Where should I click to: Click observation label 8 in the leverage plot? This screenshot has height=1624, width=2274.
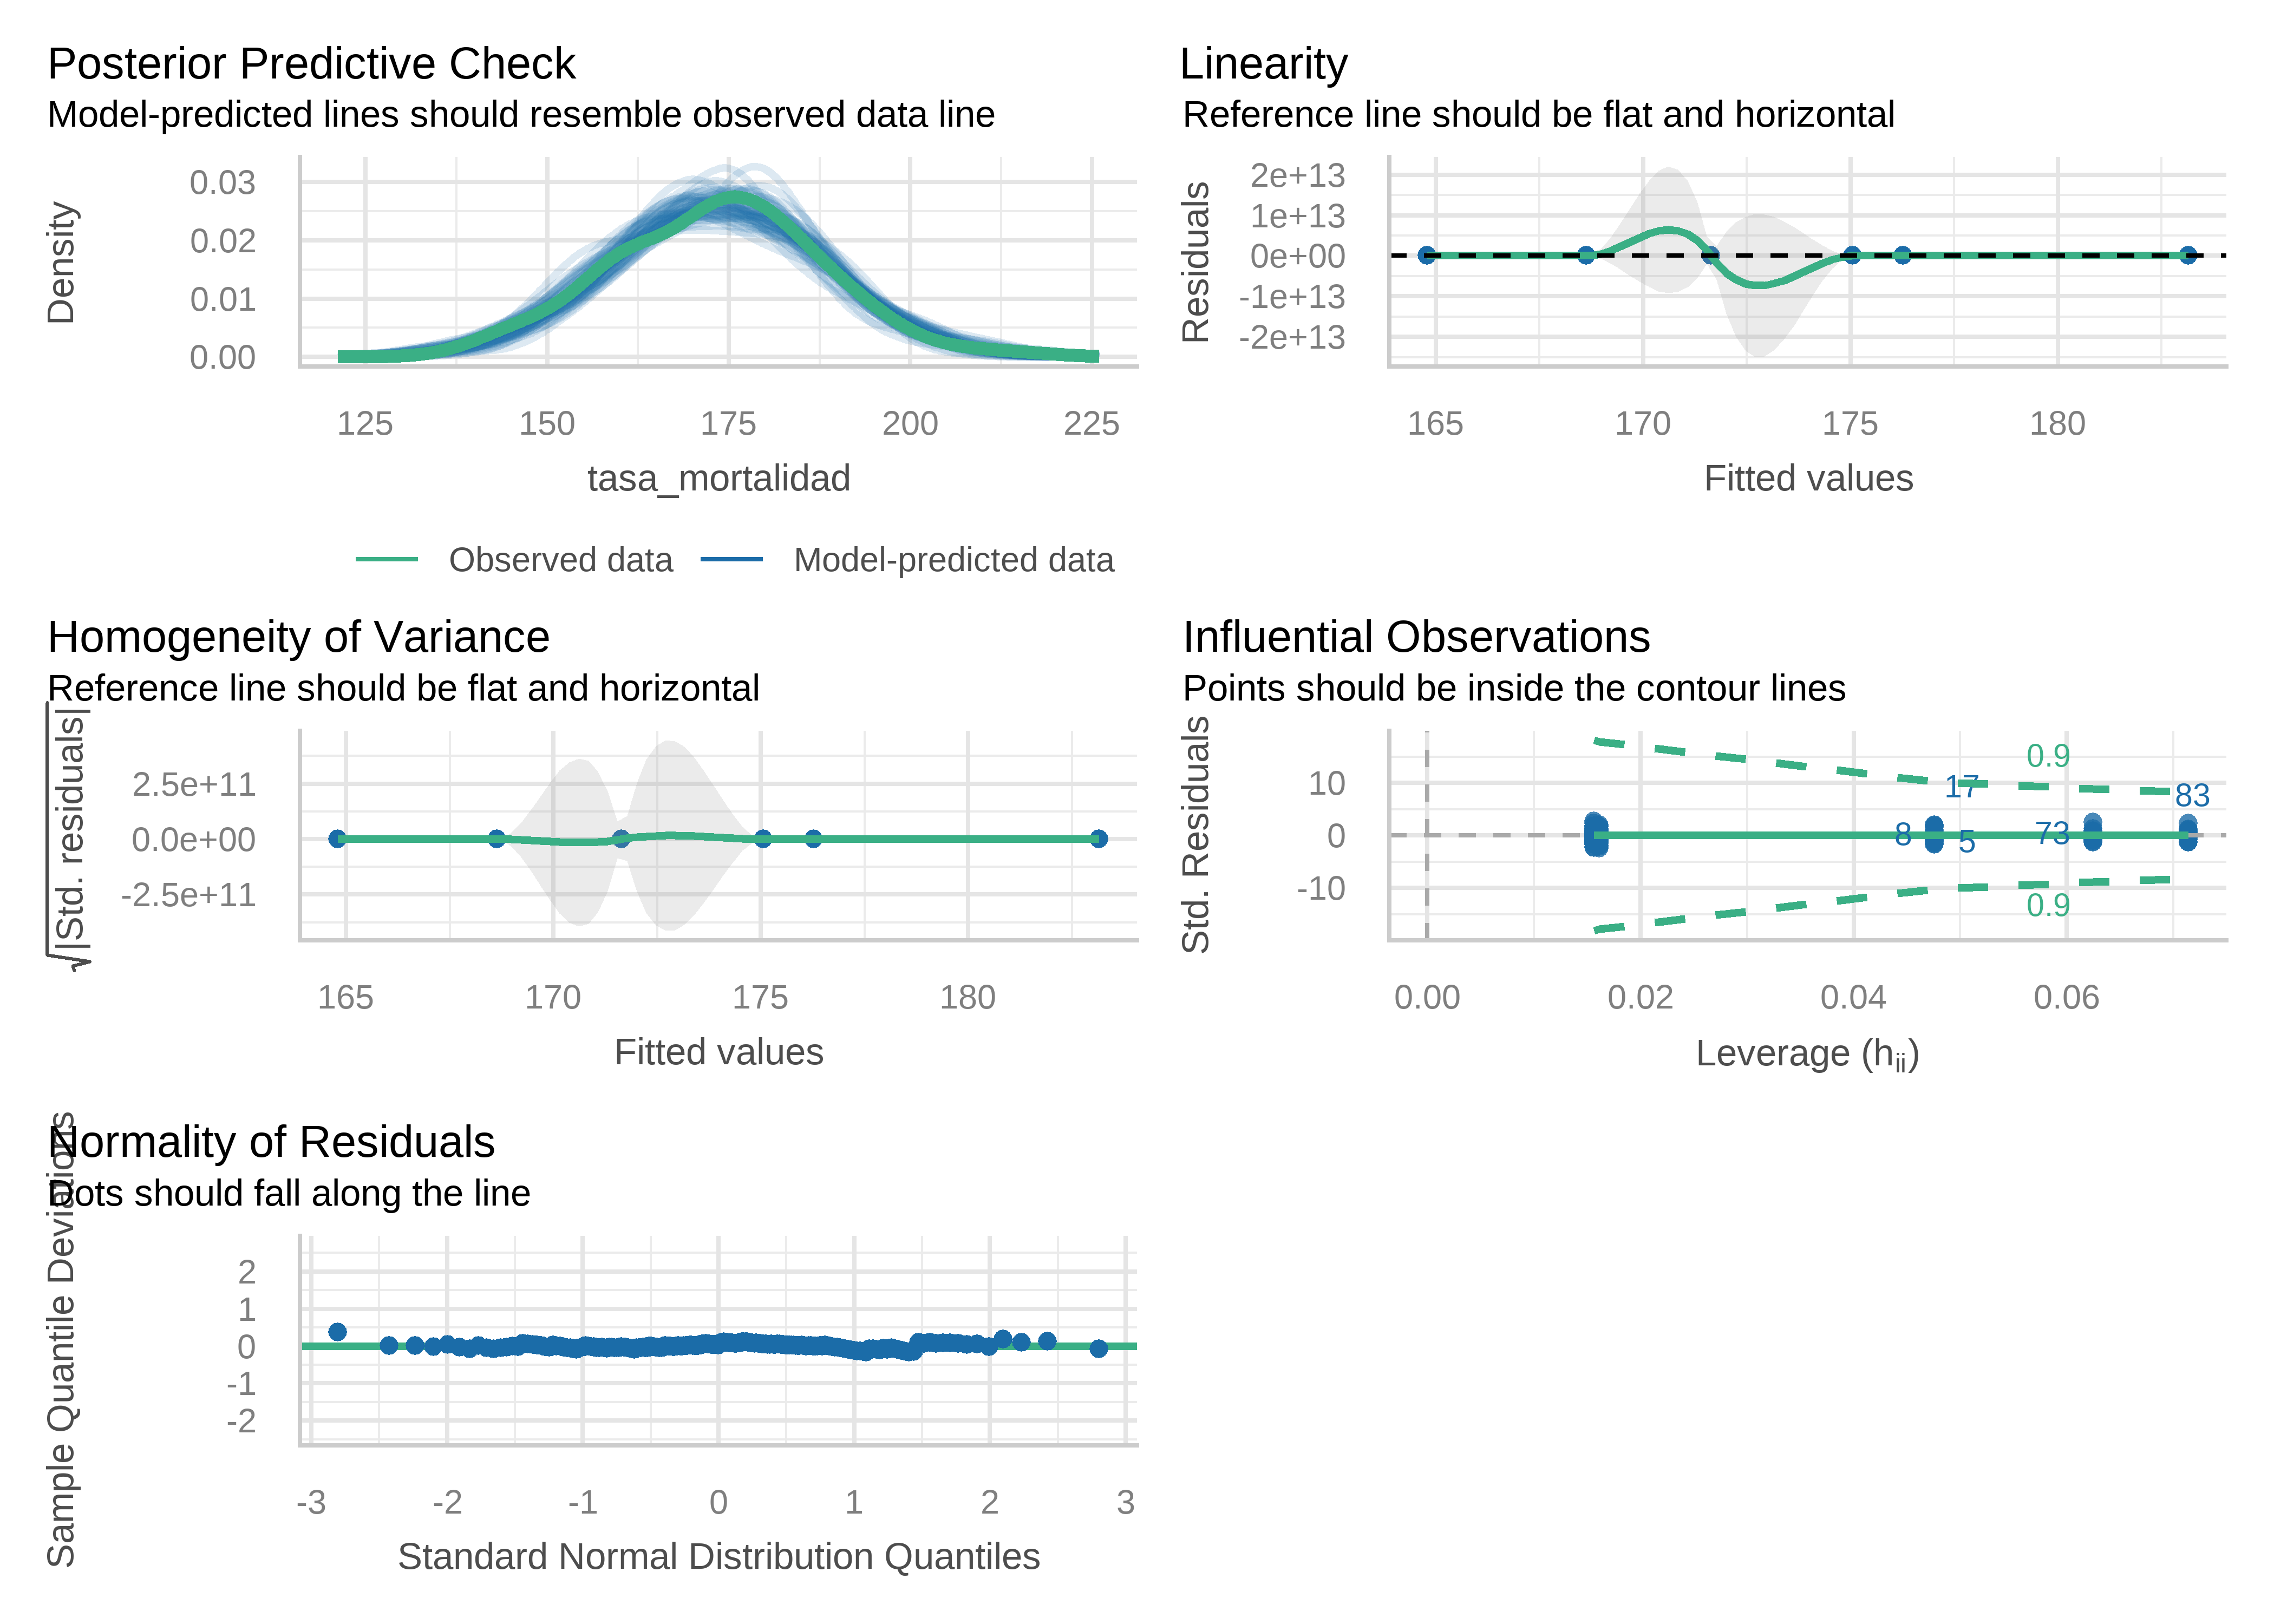tap(1902, 834)
